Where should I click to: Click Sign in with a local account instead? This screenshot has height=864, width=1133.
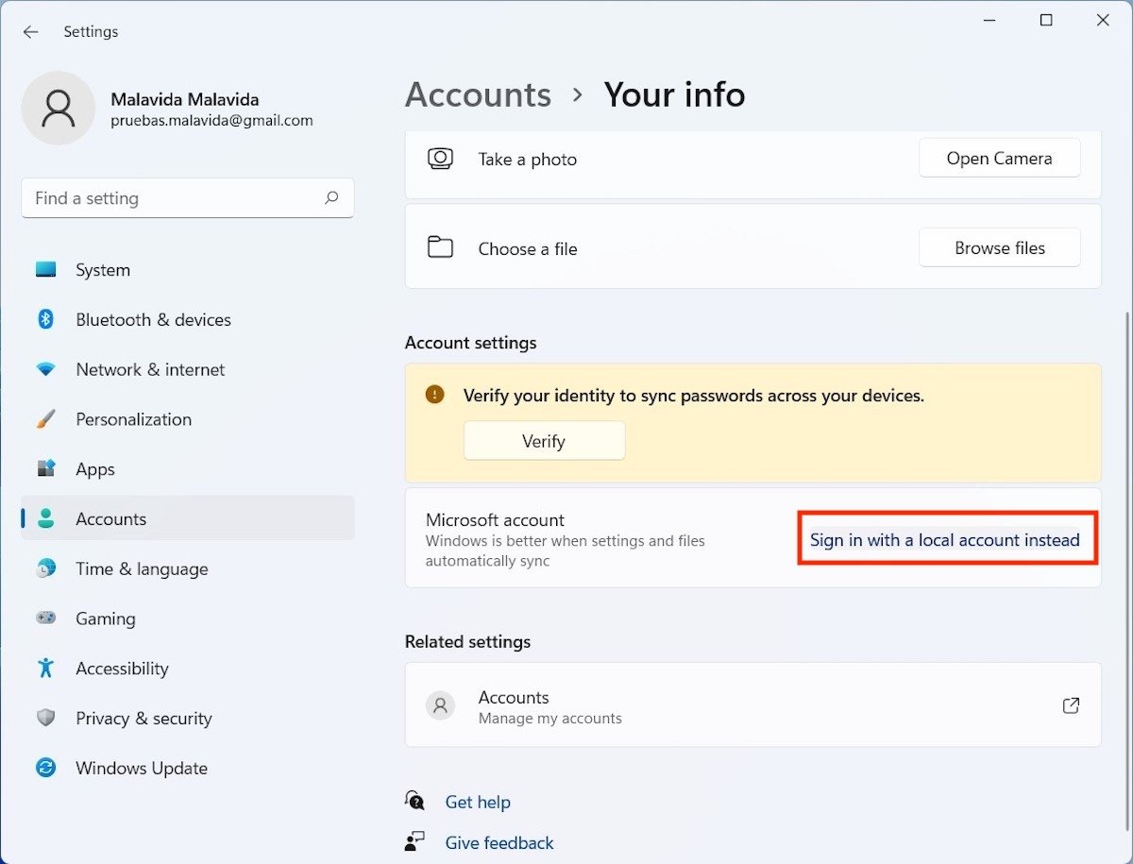click(x=944, y=540)
